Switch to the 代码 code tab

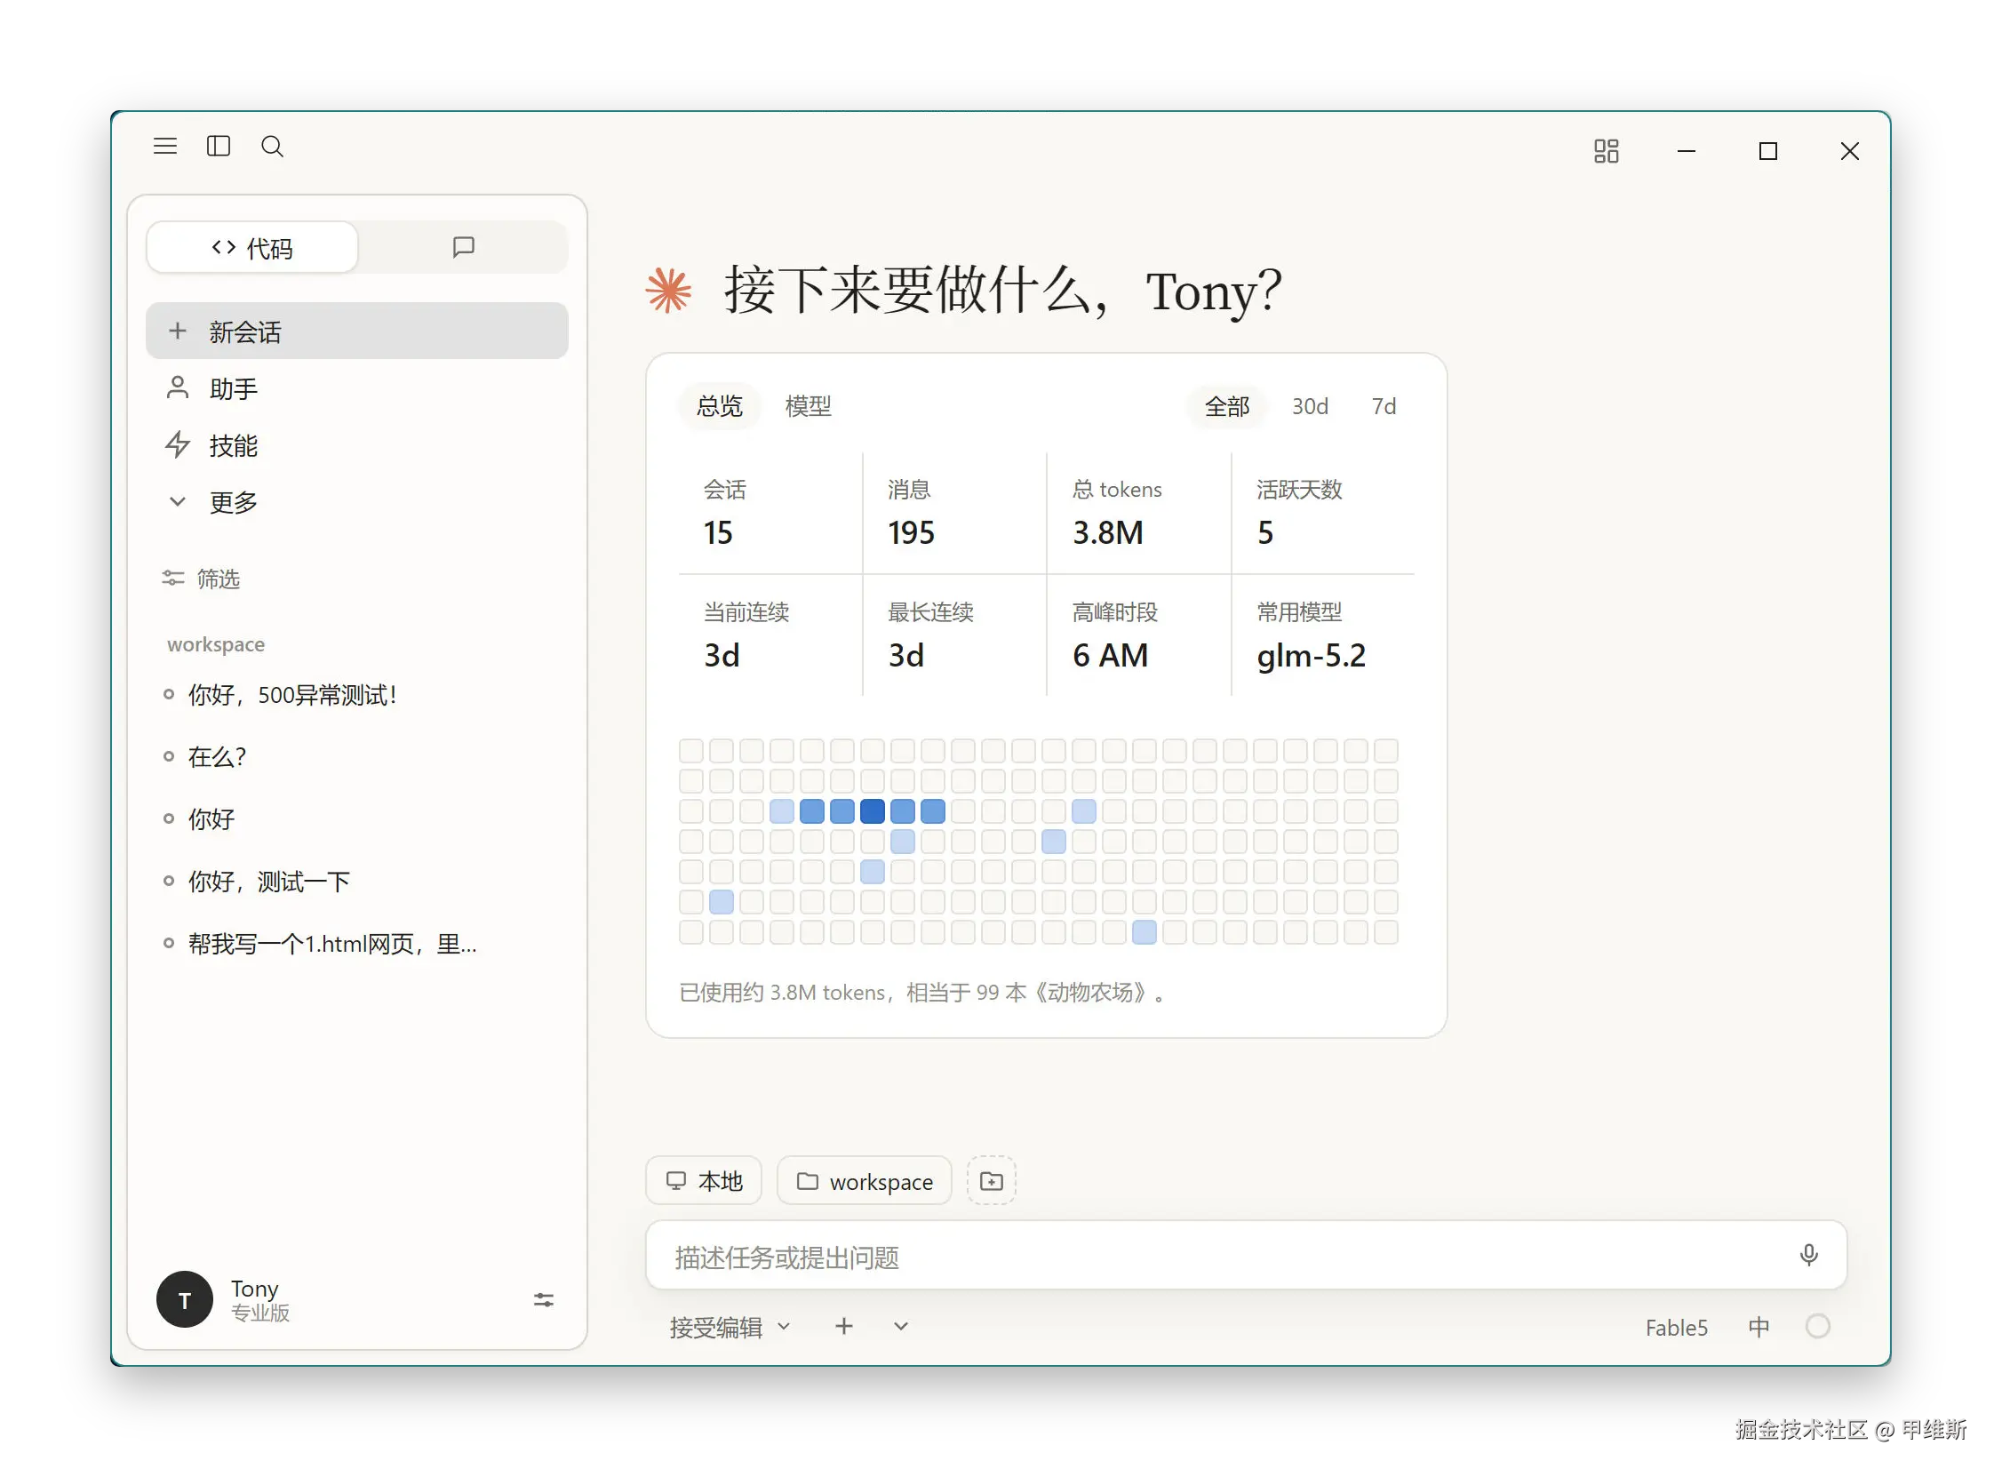pos(252,248)
